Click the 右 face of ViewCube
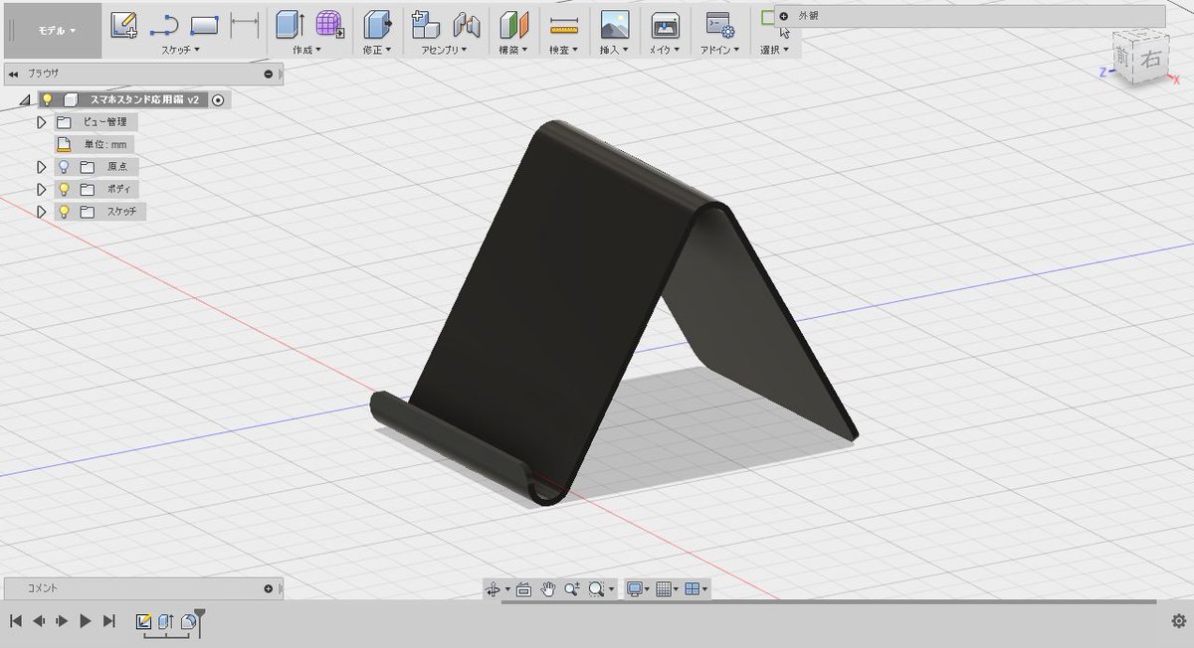 1151,61
